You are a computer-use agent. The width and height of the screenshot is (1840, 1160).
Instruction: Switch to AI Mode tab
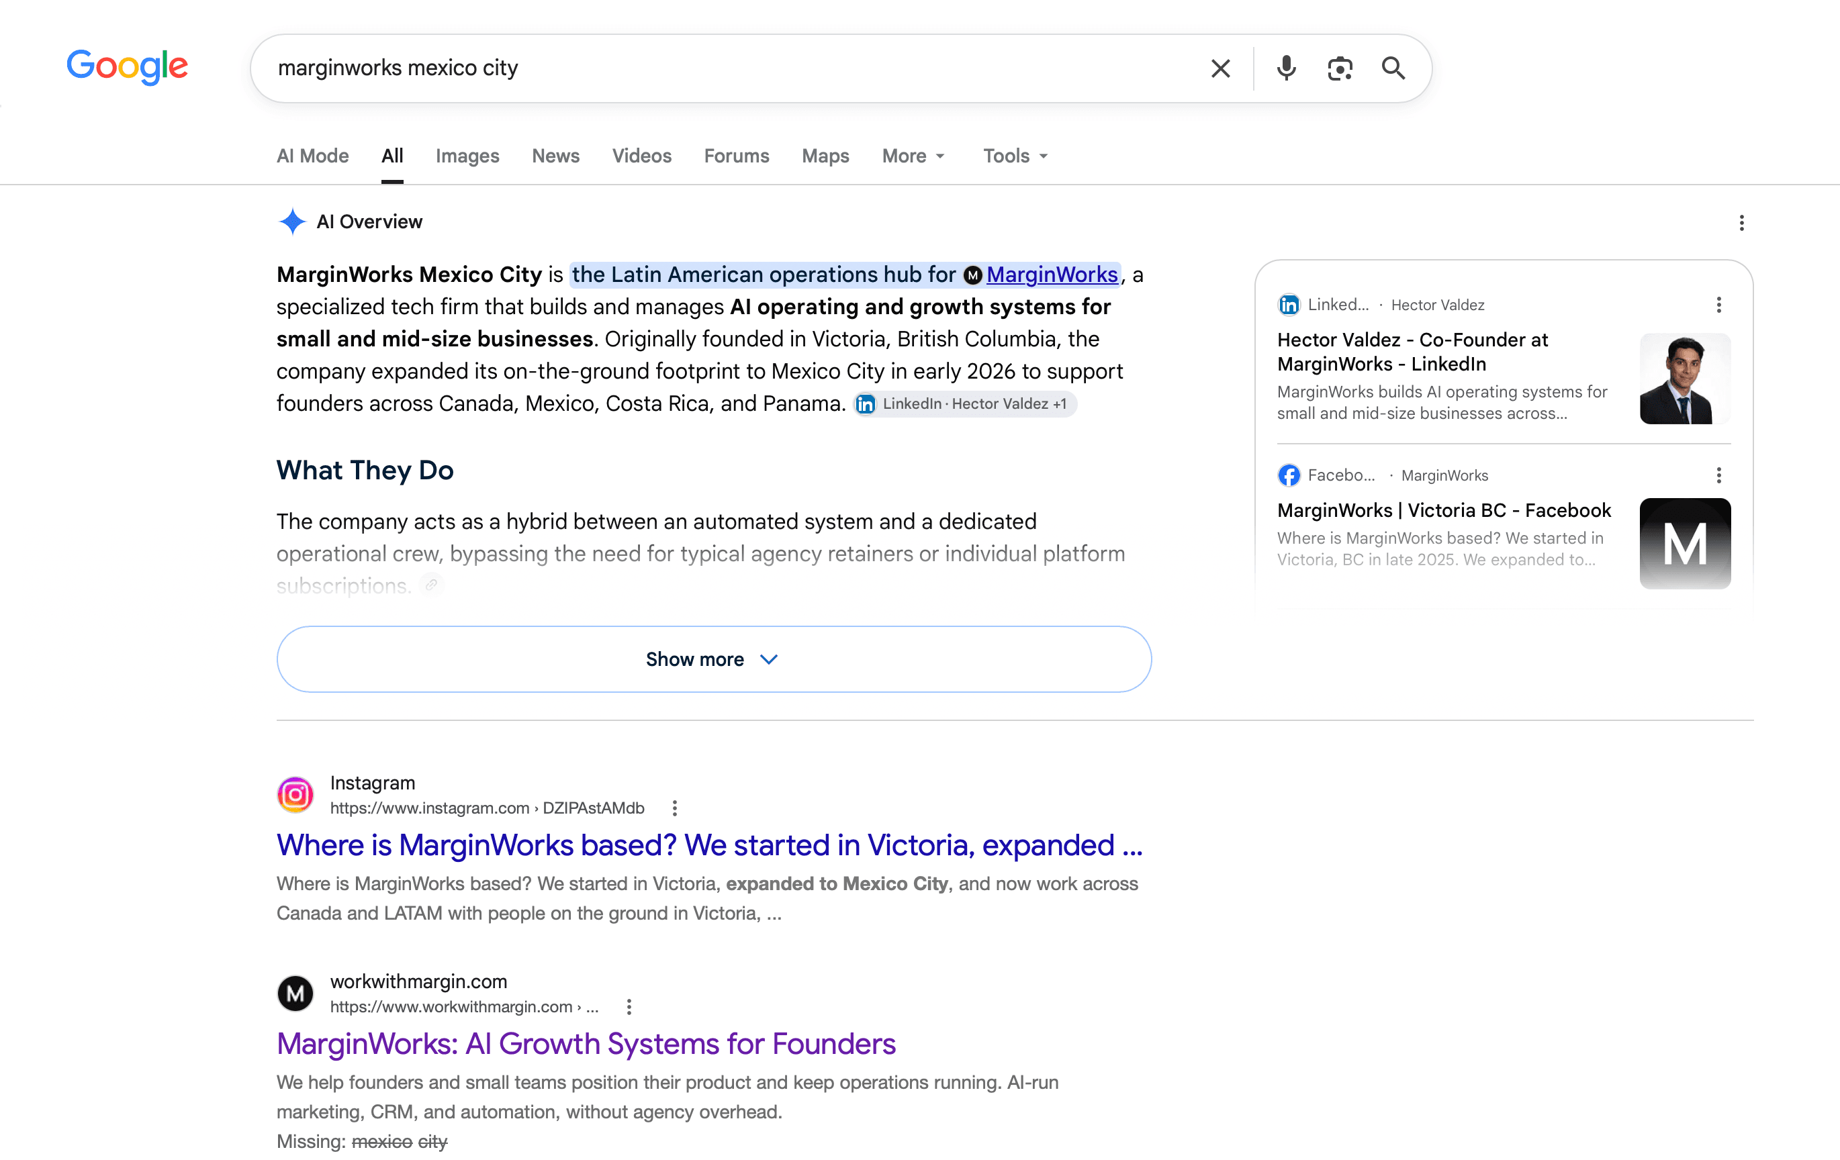(x=312, y=156)
